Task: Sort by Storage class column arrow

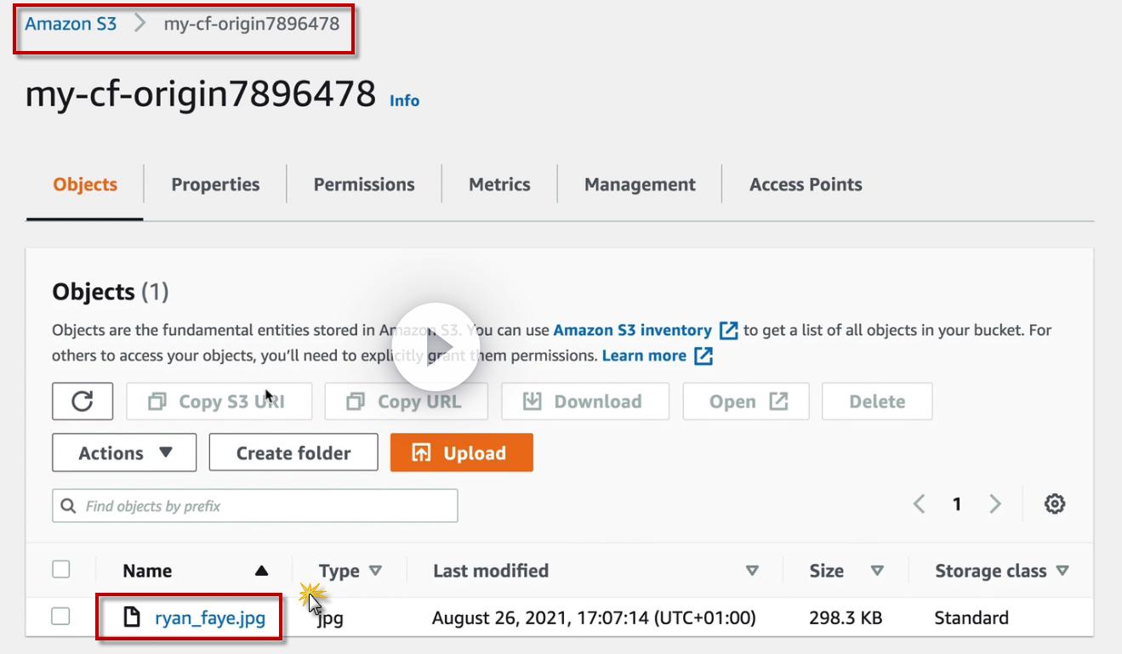Action: pos(1062,571)
